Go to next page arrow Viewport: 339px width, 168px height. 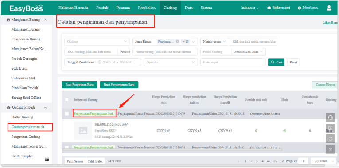pyautogui.click(x=283, y=161)
